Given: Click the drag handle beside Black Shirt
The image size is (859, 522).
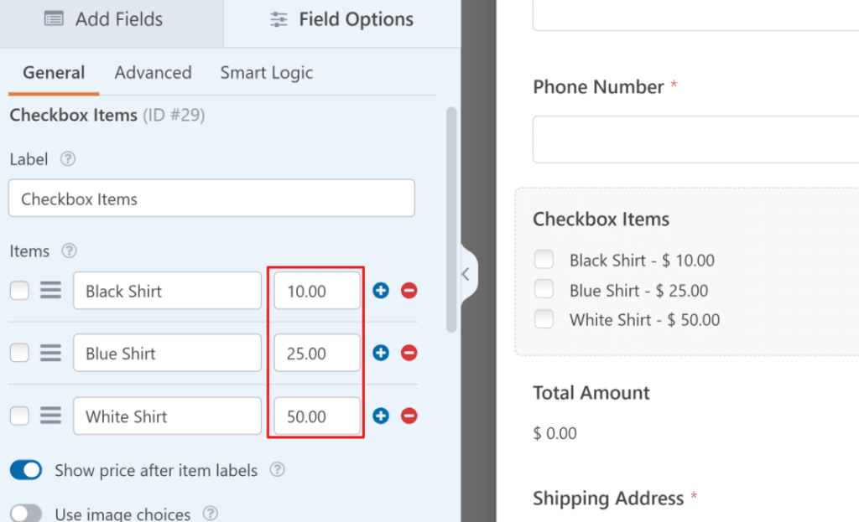Looking at the screenshot, I should coord(50,290).
